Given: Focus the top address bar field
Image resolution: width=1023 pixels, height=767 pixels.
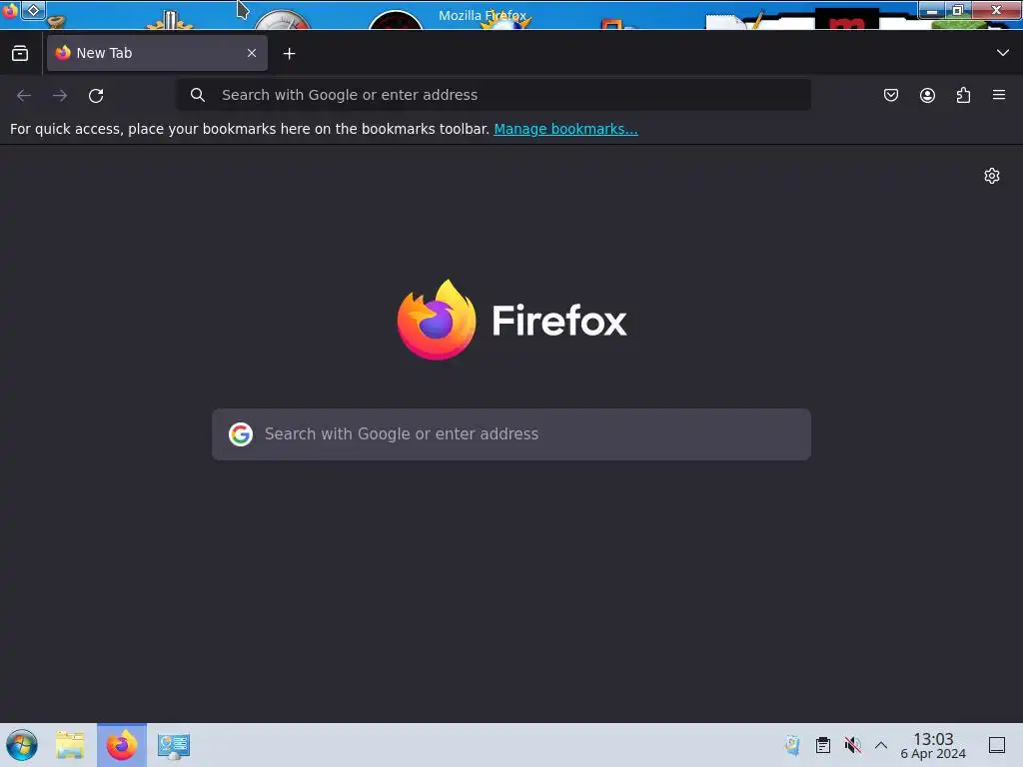Looking at the screenshot, I should pyautogui.click(x=494, y=95).
